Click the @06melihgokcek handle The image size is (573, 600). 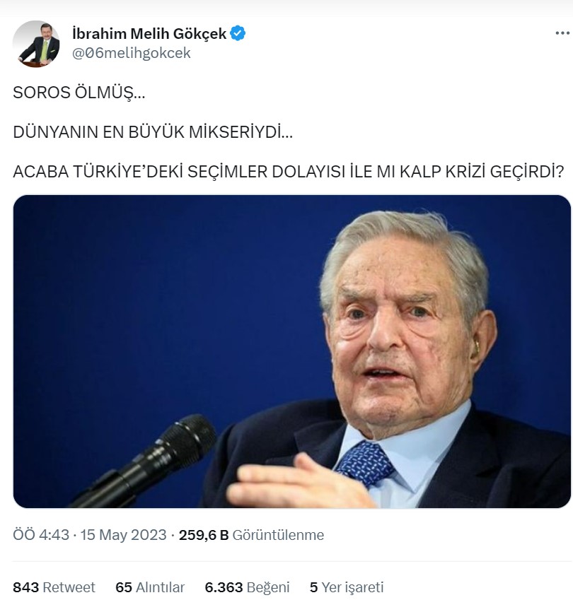pyautogui.click(x=131, y=53)
